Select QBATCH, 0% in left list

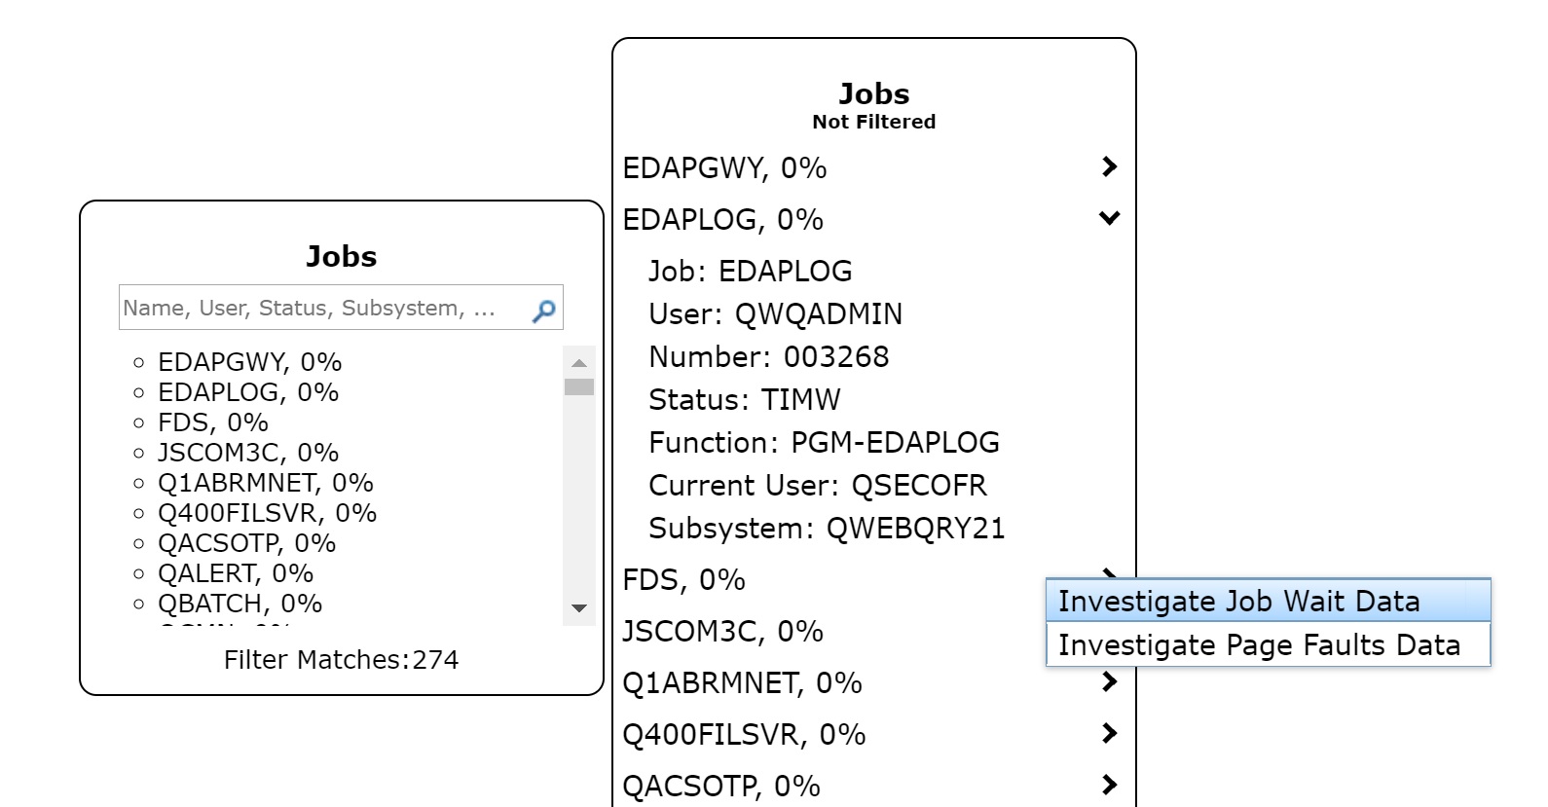coord(240,604)
